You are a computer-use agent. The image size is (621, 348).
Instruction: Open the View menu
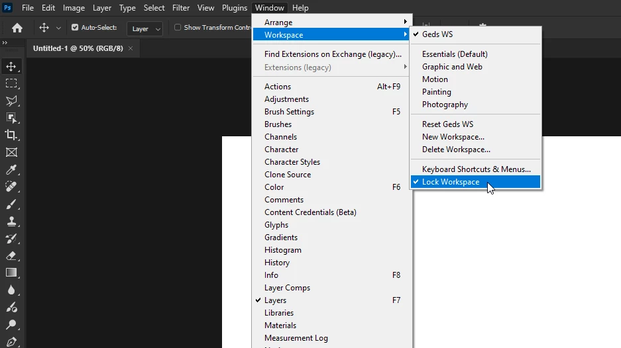tap(206, 8)
